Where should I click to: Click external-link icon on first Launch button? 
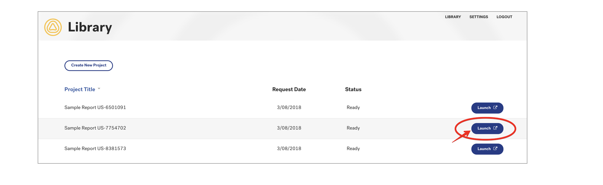495,108
